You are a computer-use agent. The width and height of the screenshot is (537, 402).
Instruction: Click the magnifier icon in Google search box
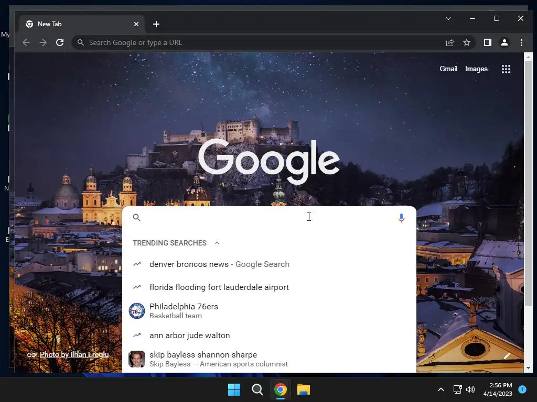pos(137,217)
